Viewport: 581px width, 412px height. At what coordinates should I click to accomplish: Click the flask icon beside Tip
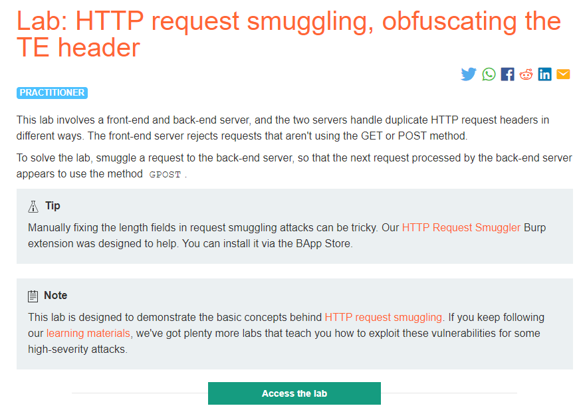tap(33, 206)
